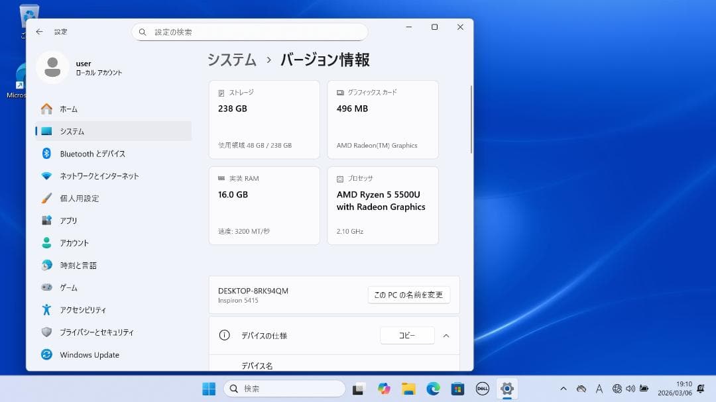
Task: Click the Inspiron 5415 model text
Action: (x=238, y=300)
